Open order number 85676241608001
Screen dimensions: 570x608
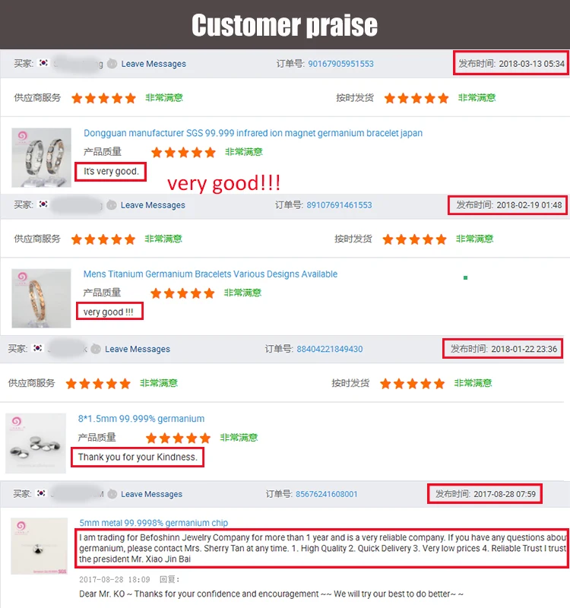(327, 494)
